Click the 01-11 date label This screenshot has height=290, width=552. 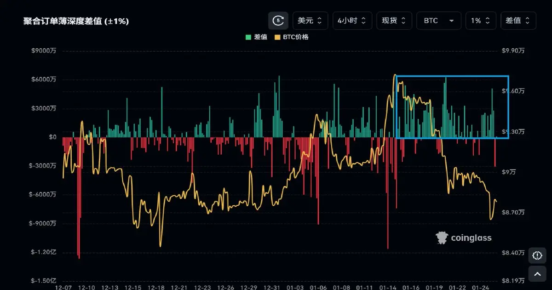coord(364,287)
